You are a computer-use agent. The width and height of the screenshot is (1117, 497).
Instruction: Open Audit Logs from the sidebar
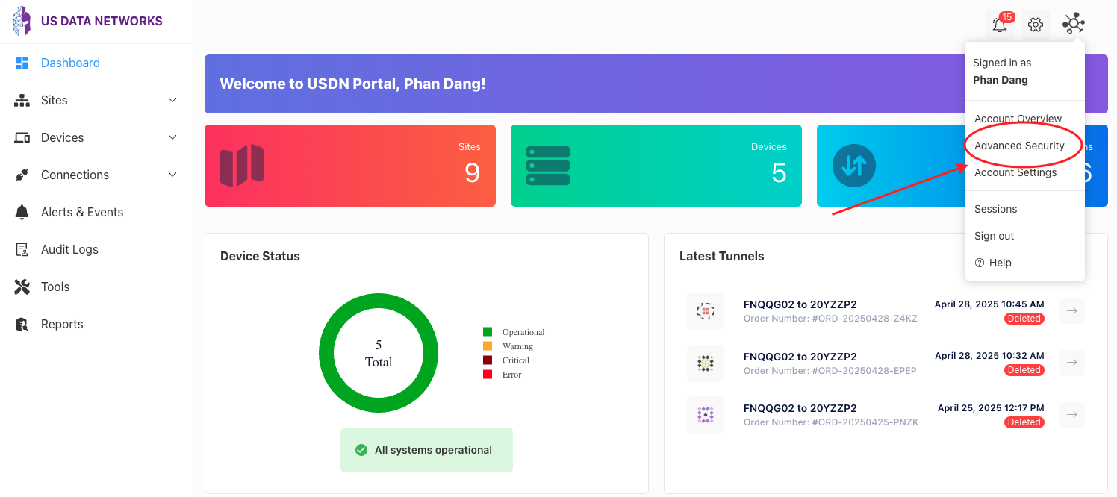coord(69,249)
